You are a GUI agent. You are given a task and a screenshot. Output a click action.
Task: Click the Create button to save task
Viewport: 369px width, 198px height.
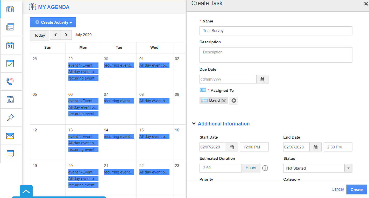coord(356,189)
